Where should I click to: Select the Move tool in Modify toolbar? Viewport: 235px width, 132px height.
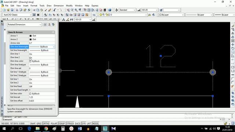232,45
